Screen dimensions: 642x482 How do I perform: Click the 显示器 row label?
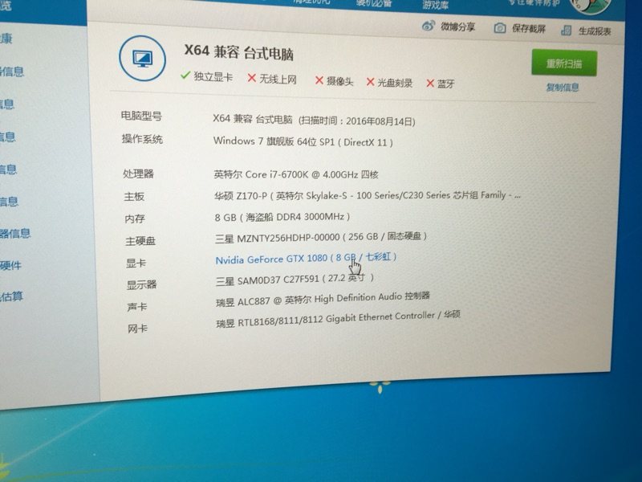point(142,285)
